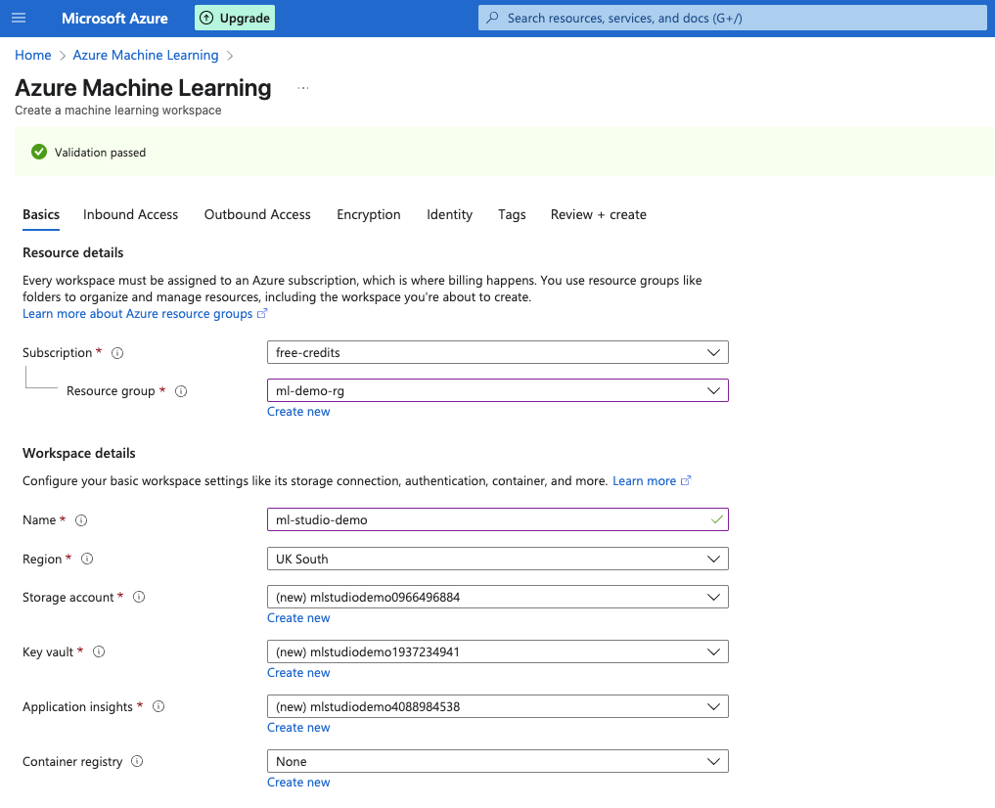Switch to Outbound Access tab

[257, 214]
